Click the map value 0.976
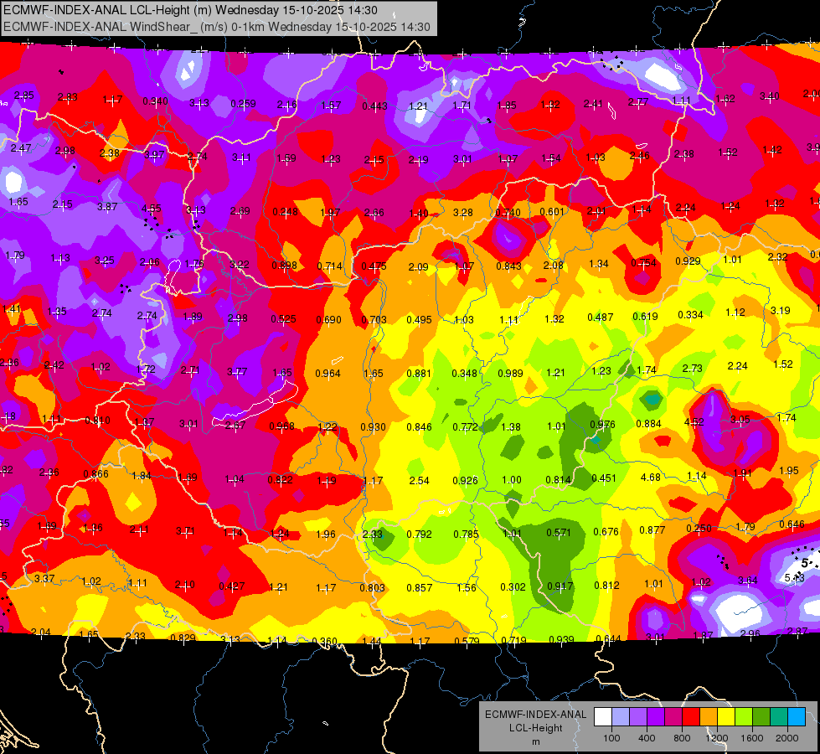Image resolution: width=820 pixels, height=754 pixels. (602, 425)
